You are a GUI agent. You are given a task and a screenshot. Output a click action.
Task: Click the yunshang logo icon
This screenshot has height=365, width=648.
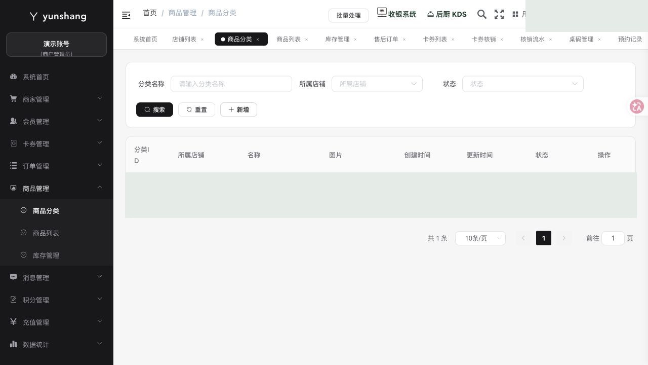point(33,16)
